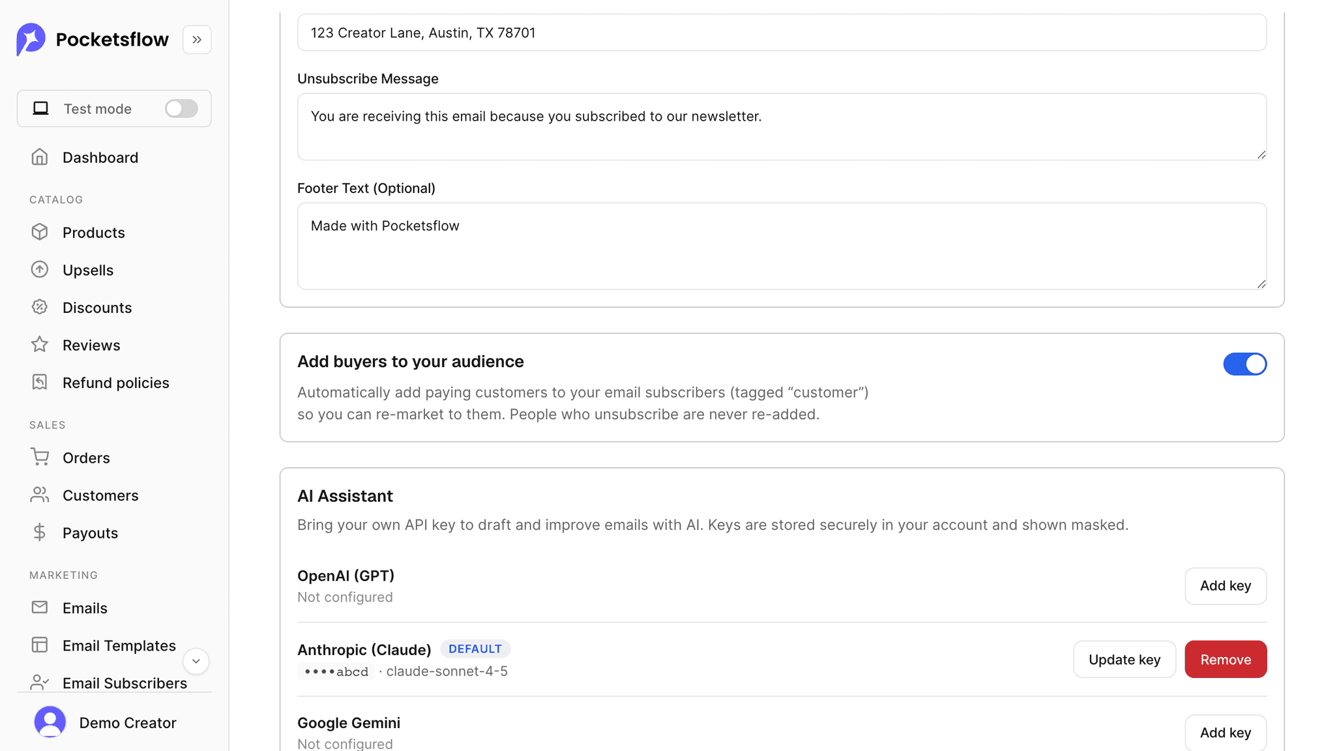Click the Discounts badge icon
Viewport: 1335px width, 751px height.
(40, 307)
